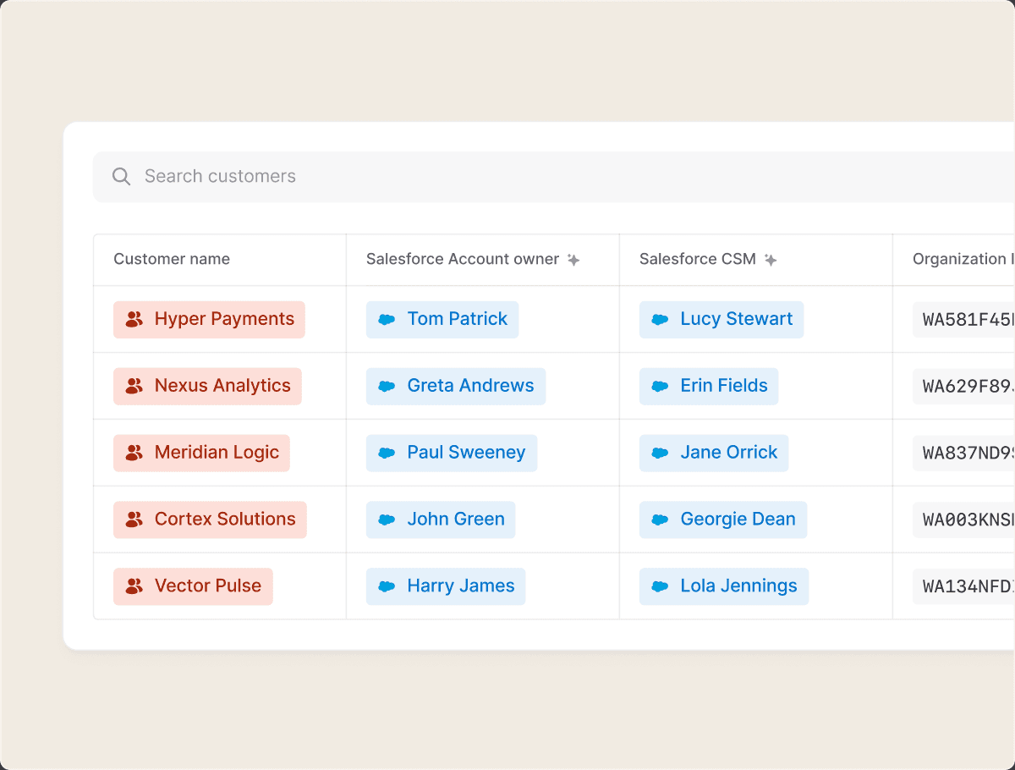Click Salesforce Account owner header text
The height and width of the screenshot is (770, 1015).
463,259
